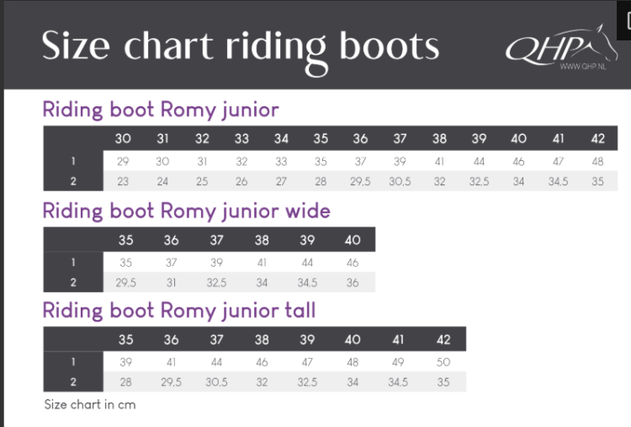Select value 29 in Romy junior row 1

(x=123, y=162)
